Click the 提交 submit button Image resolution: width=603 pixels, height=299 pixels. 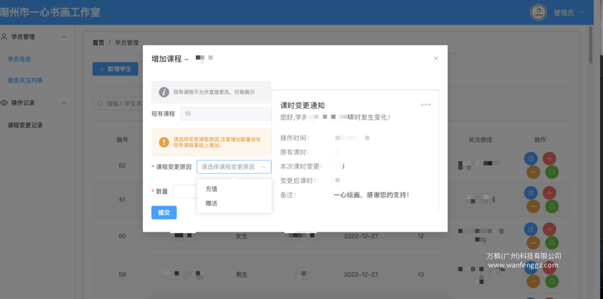tap(164, 212)
